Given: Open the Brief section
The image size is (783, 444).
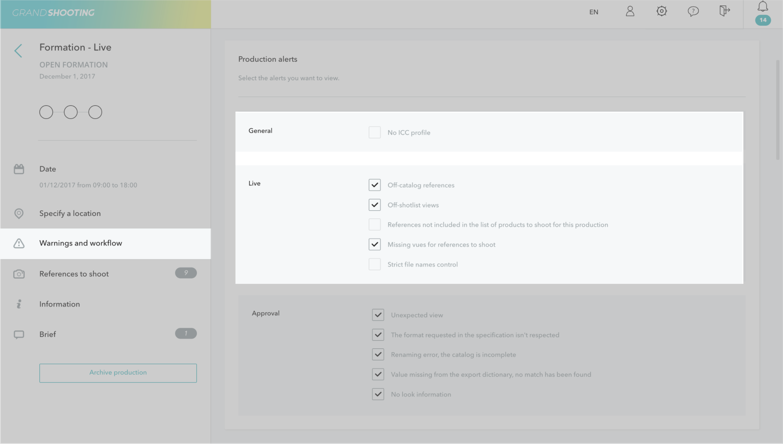Looking at the screenshot, I should pos(47,334).
